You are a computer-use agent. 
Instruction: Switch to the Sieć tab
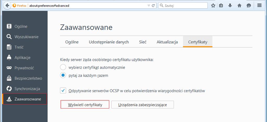tap(143, 42)
